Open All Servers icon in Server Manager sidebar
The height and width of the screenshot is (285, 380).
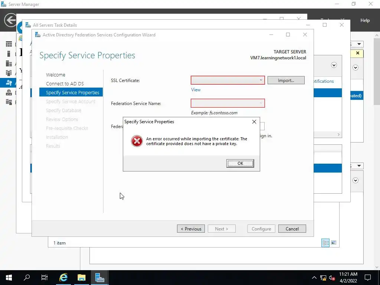(x=9, y=63)
